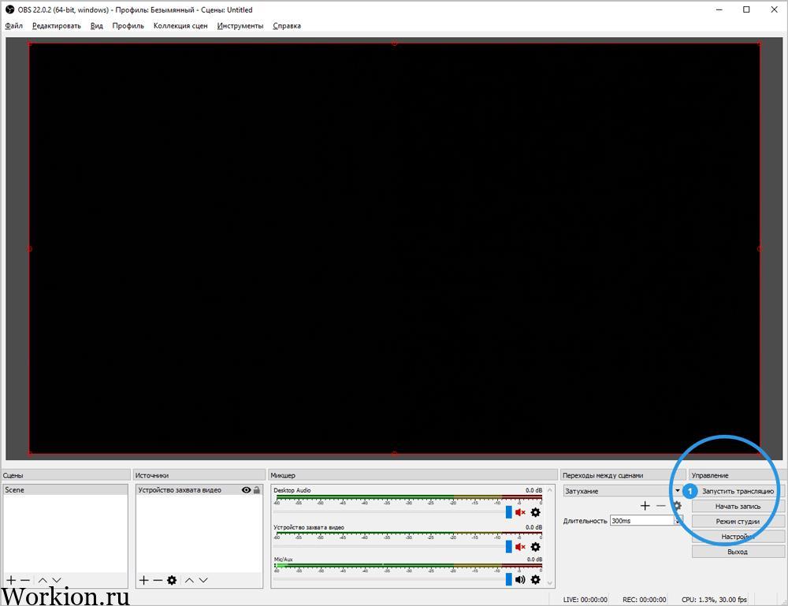
Task: Click the Запустить трансляцию button
Action: point(738,491)
